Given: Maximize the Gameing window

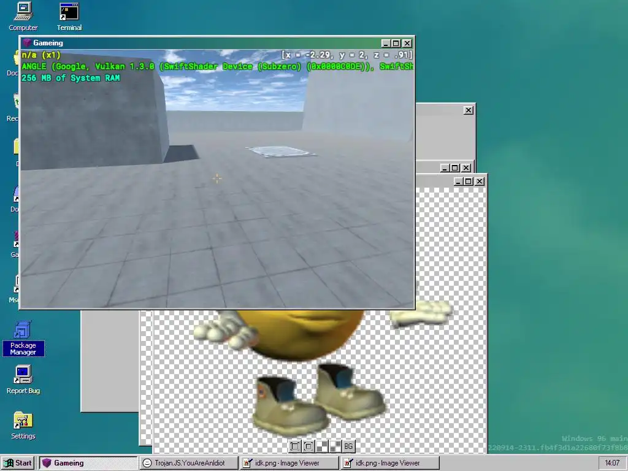Looking at the screenshot, I should coord(396,44).
